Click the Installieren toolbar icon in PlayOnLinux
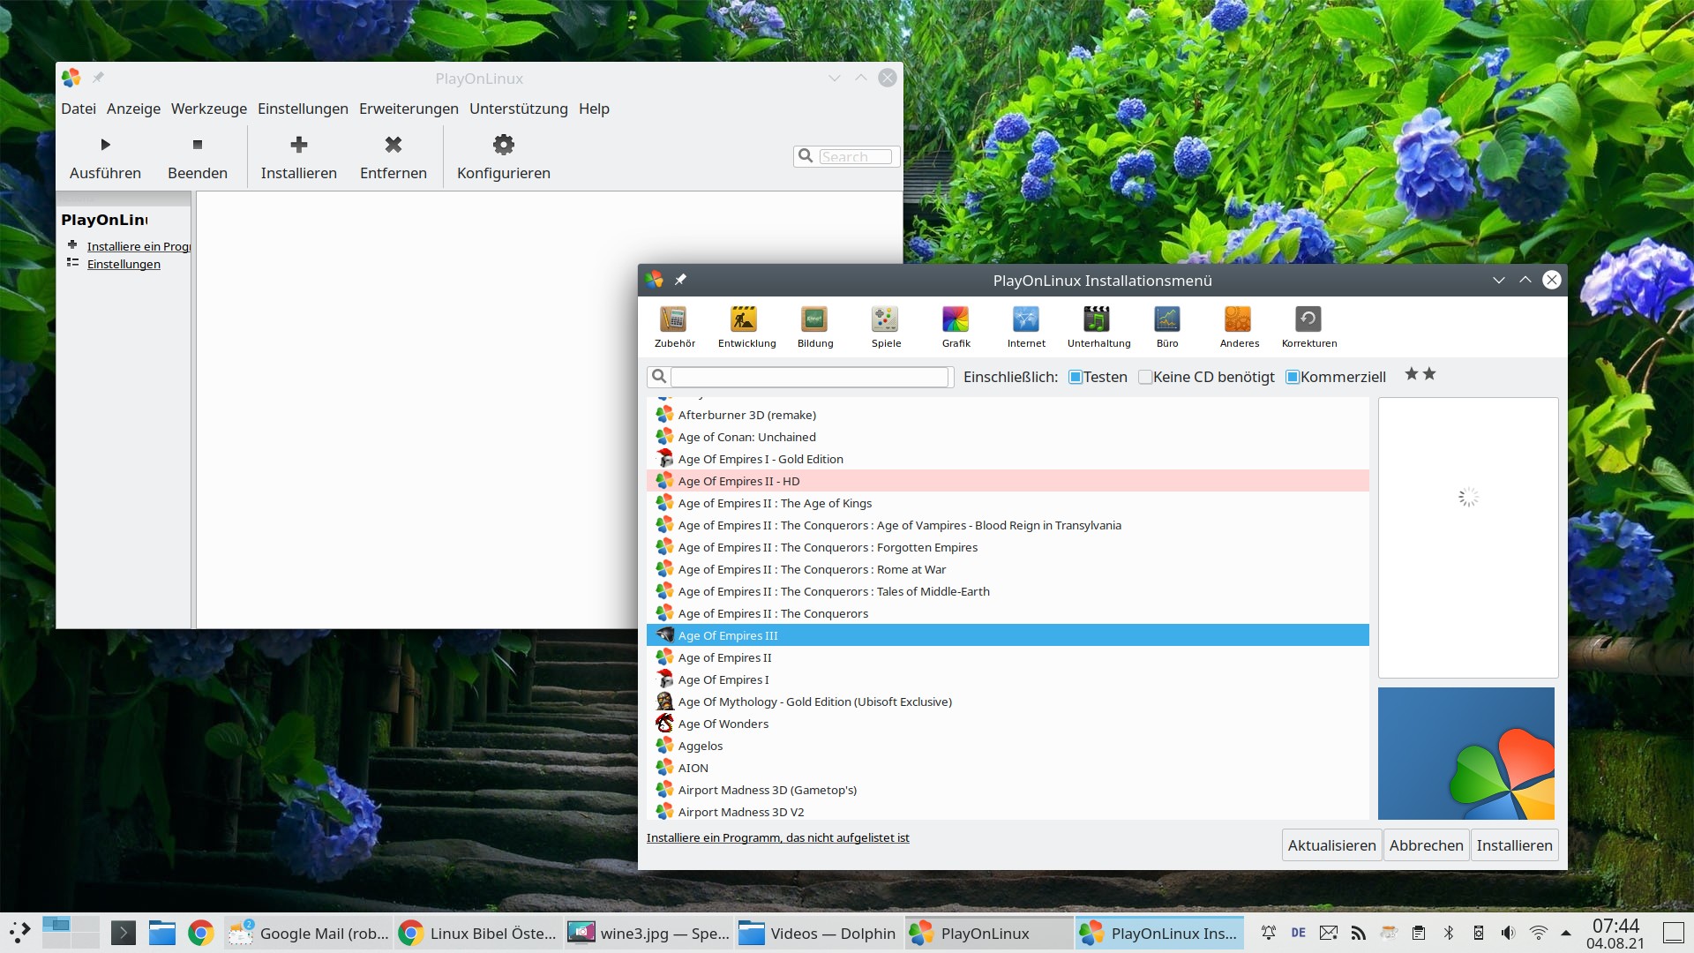Screen dimensions: 1694x953 [298, 155]
